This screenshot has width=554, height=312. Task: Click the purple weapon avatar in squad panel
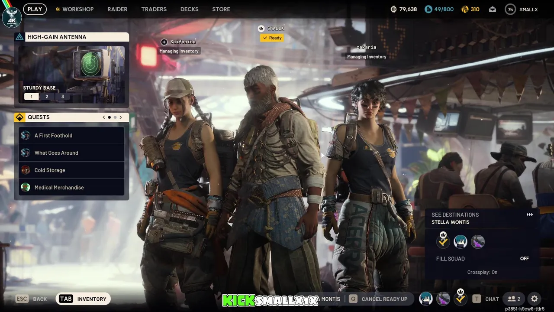478,242
